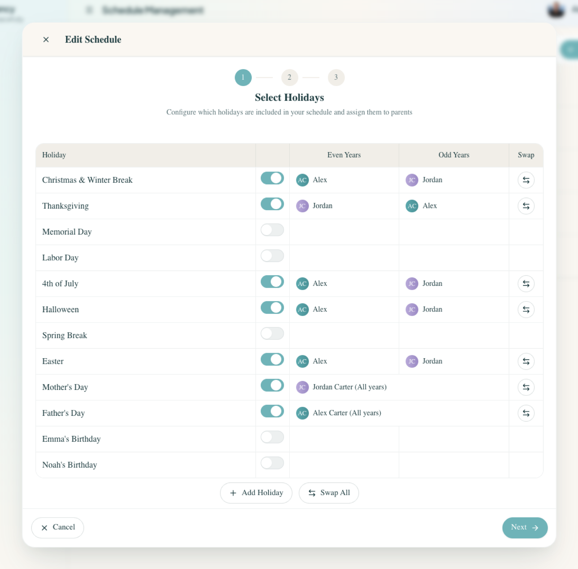This screenshot has height=569, width=578.
Task: Select step 2 in the wizard stepper
Action: pos(289,77)
